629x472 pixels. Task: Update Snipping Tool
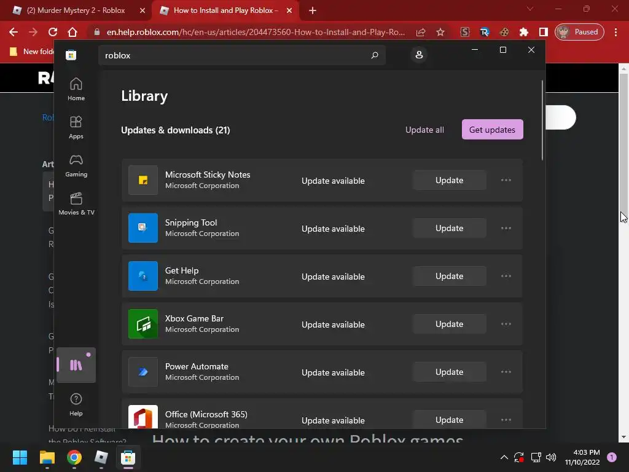(449, 228)
